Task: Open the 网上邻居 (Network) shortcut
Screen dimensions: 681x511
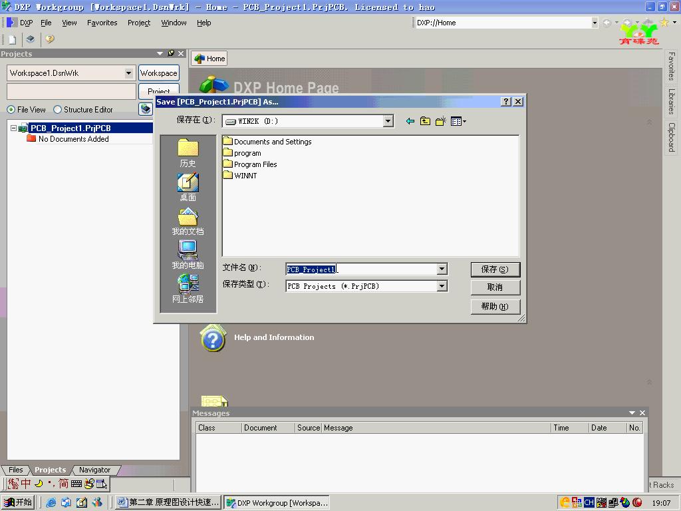Action: 188,289
